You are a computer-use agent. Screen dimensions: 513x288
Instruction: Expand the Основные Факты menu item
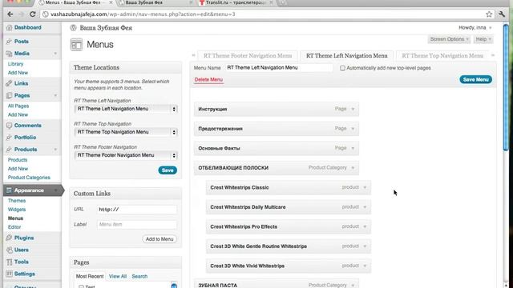353,148
